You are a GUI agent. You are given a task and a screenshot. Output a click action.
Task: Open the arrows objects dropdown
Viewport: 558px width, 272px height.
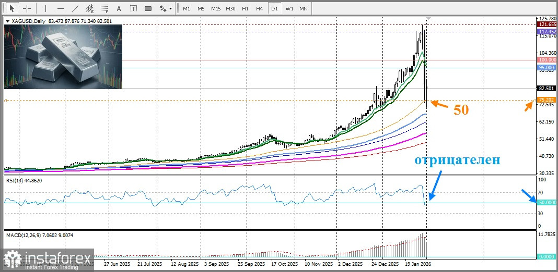click(x=166, y=8)
